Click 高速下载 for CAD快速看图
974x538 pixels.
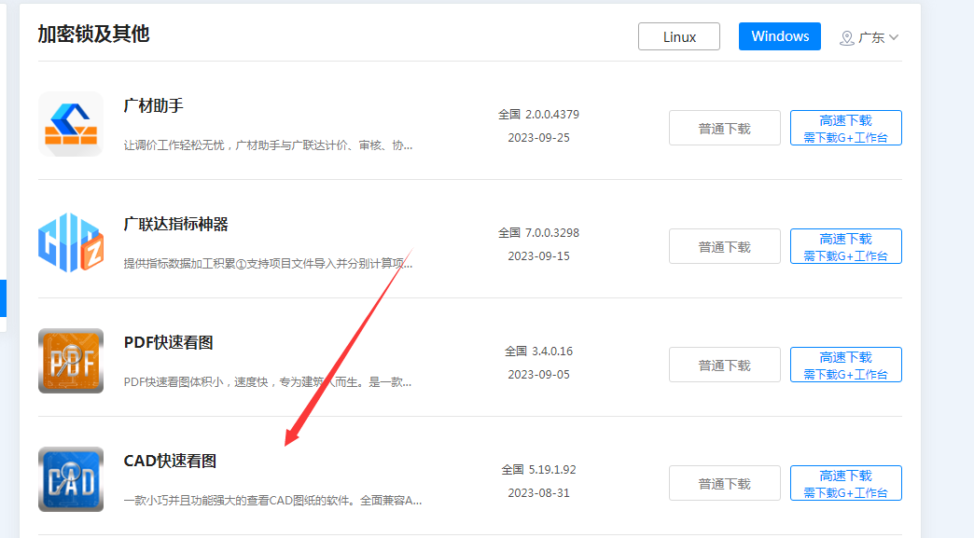pos(846,483)
